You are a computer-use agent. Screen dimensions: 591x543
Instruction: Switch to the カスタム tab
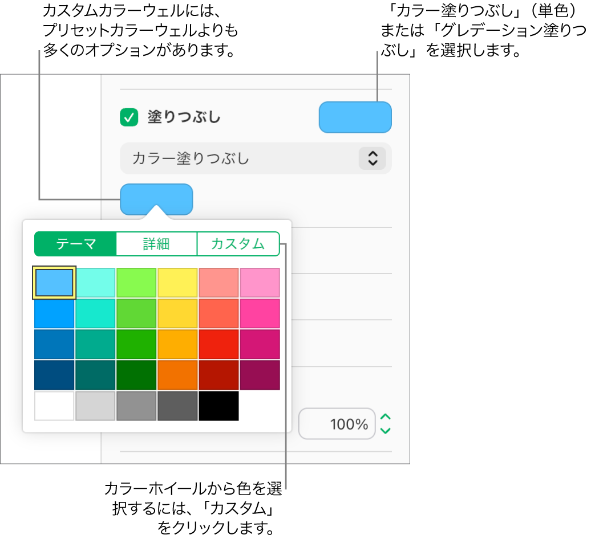tap(238, 244)
